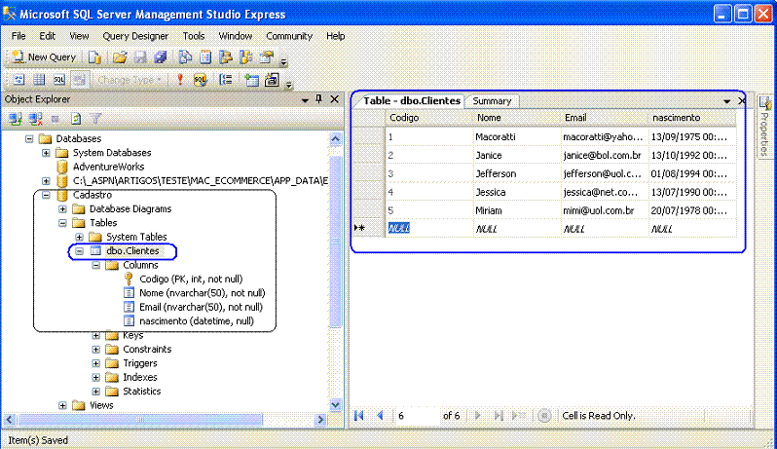Image resolution: width=777 pixels, height=449 pixels.
Task: Open the Query Designer menu
Action: (x=135, y=36)
